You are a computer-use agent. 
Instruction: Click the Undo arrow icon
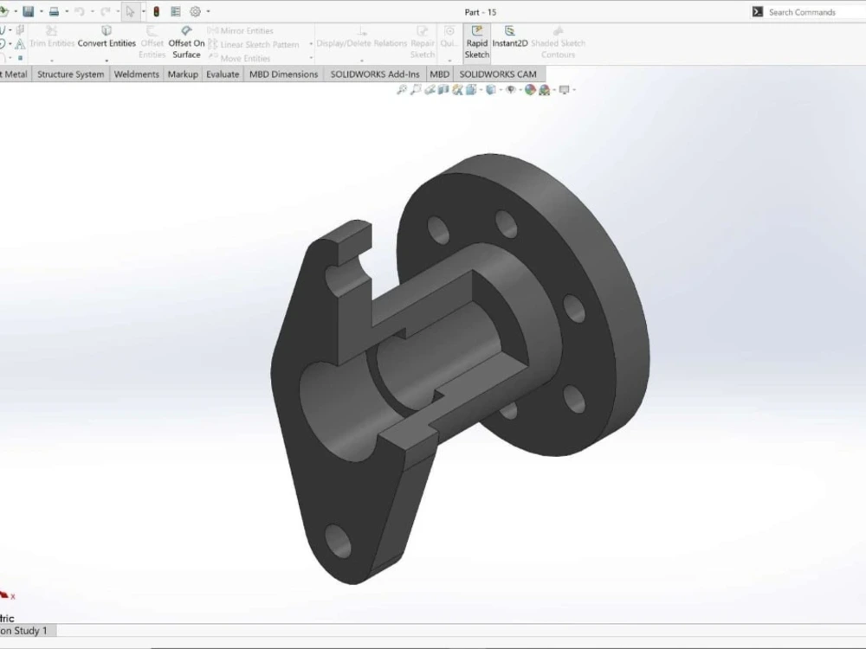[x=80, y=11]
